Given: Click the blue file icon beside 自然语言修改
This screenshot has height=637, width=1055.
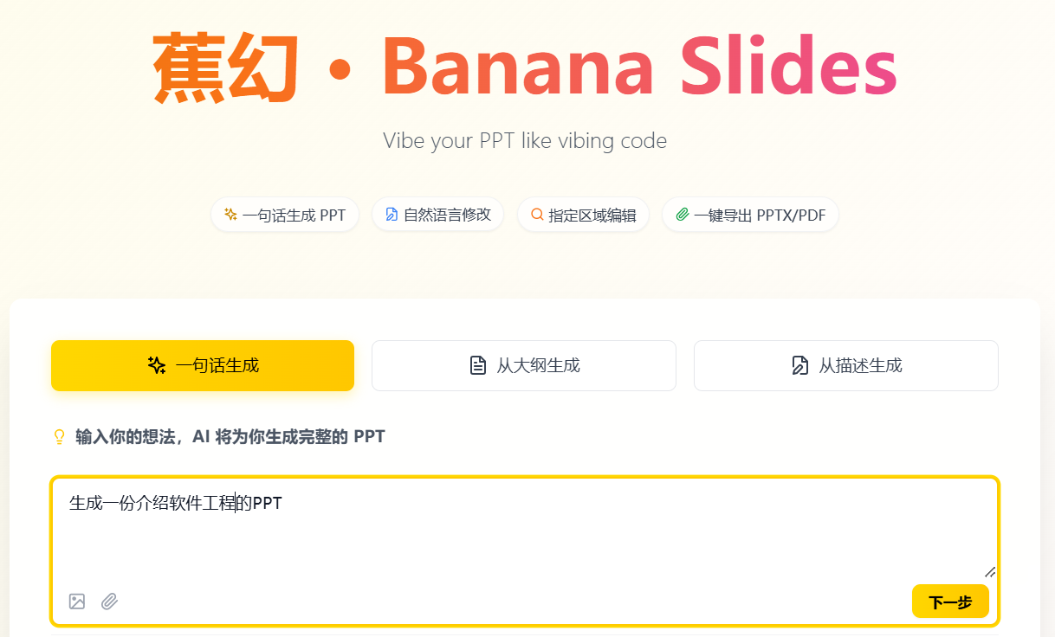Looking at the screenshot, I should 392,215.
